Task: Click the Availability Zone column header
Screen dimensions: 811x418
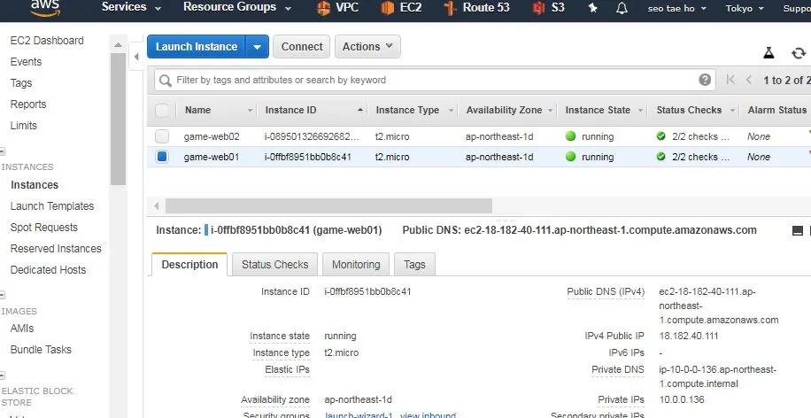Action: [504, 110]
